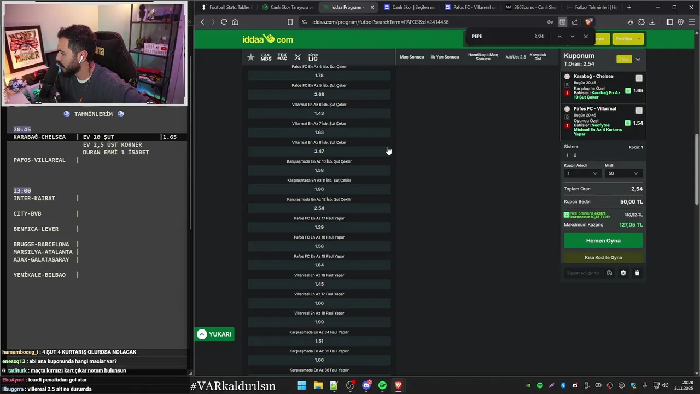Bookmark this page with the bookmark icon
700x394 pixels.
290,22
